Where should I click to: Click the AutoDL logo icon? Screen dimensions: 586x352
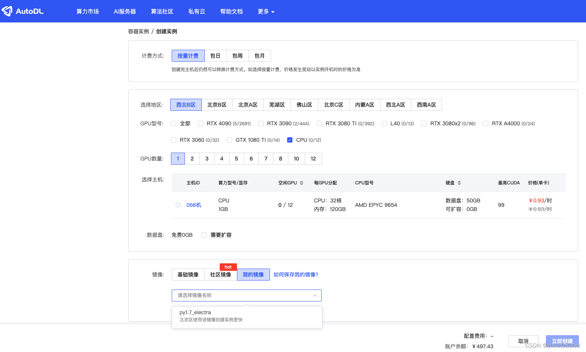(7, 11)
